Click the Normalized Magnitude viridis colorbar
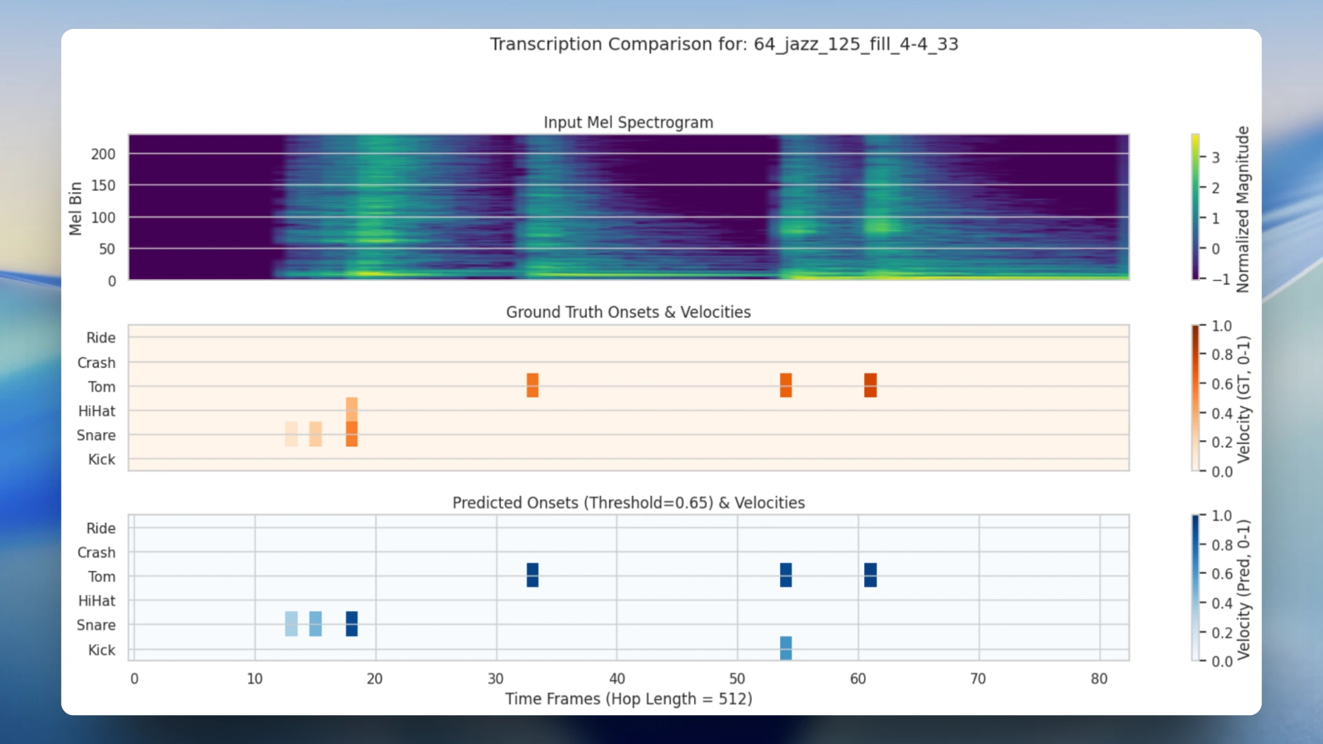Image resolution: width=1323 pixels, height=744 pixels. tap(1196, 207)
